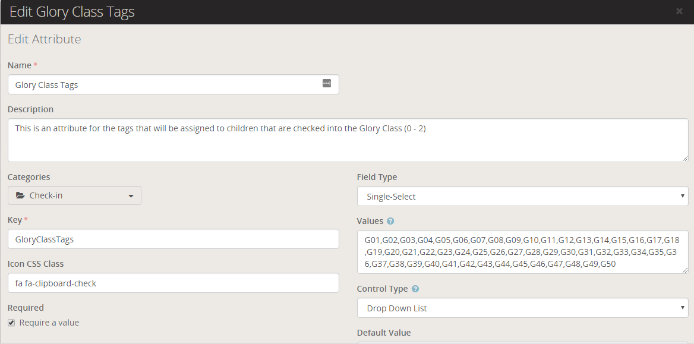Show help for Control Type
694x344 pixels.
pos(415,289)
